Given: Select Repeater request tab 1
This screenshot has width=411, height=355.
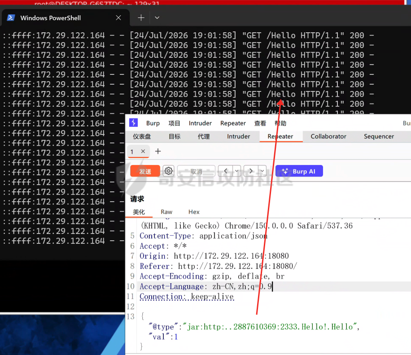Looking at the screenshot, I should tap(132, 152).
